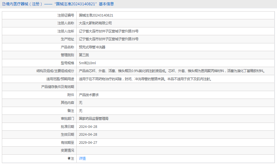
Task: Click the composition text starting 产品由芯杆
Action: click(x=172, y=71)
